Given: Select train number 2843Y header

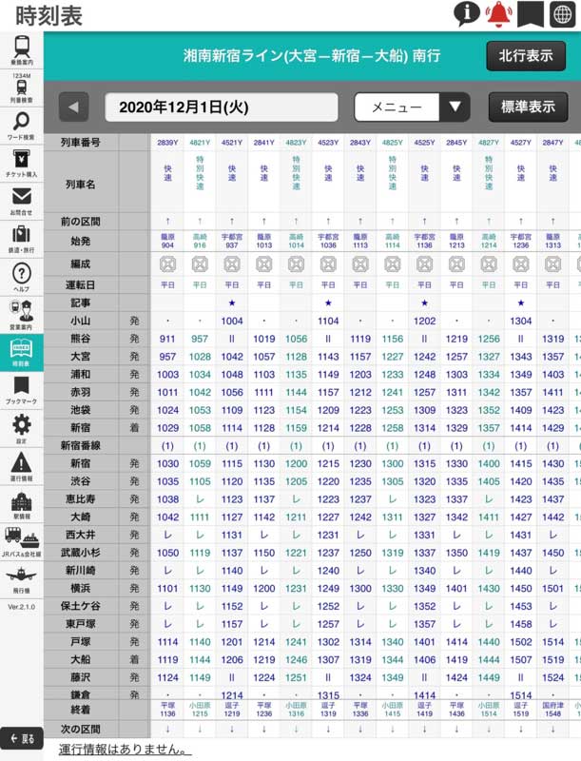Looking at the screenshot, I should pos(360,143).
